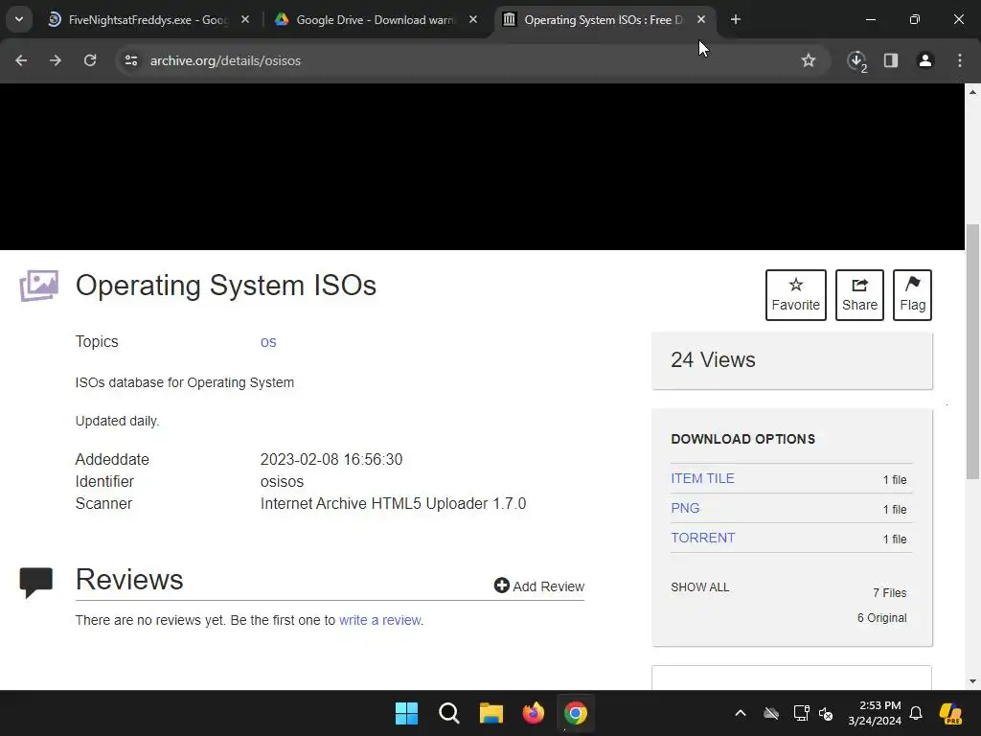The height and width of the screenshot is (736, 981).
Task: Click the page vertical scrollbar thumb
Action: pyautogui.click(x=973, y=352)
